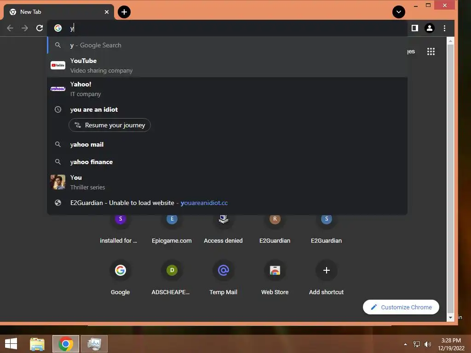The image size is (471, 353).
Task: Click the volume speaker tray icon
Action: click(x=428, y=344)
